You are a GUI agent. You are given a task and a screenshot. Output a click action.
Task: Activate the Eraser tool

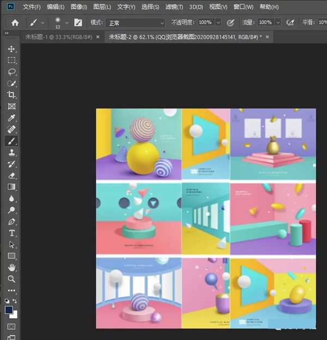pyautogui.click(x=11, y=176)
